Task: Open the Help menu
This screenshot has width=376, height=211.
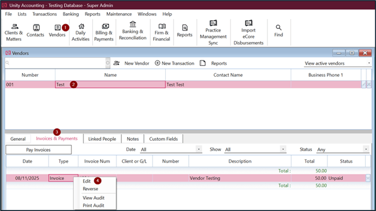Action: pos(167,14)
